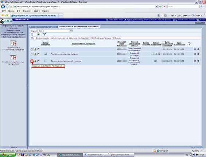Open document icon in contract 143 row
206x157 pixels.
35,54
